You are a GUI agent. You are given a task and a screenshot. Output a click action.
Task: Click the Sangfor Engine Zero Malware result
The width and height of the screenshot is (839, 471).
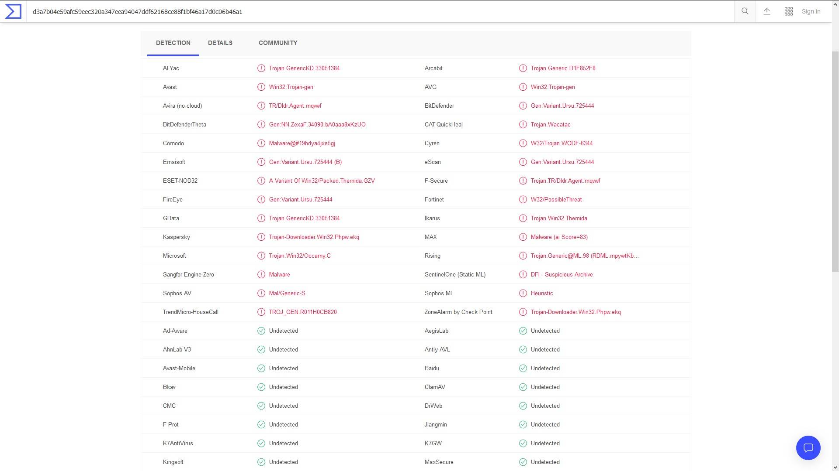click(279, 275)
